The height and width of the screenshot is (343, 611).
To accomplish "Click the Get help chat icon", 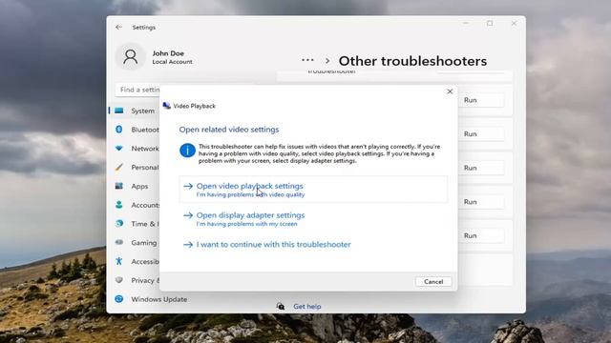I will [280, 307].
